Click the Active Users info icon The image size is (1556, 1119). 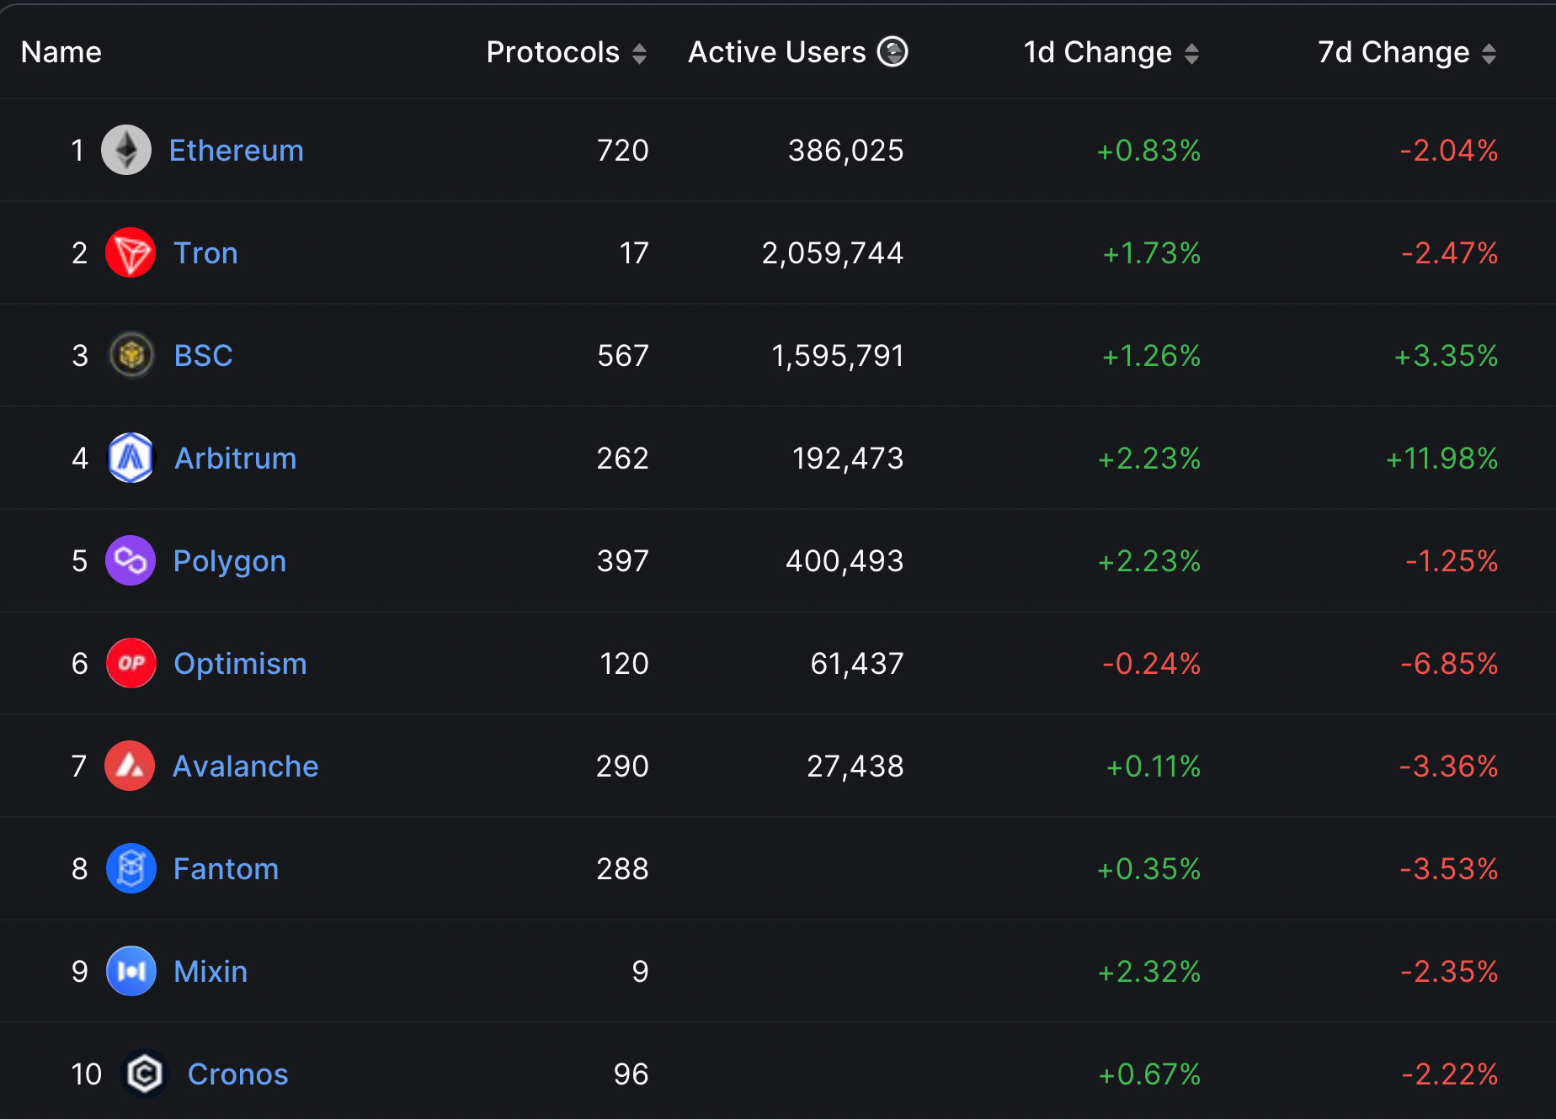pyautogui.click(x=893, y=51)
